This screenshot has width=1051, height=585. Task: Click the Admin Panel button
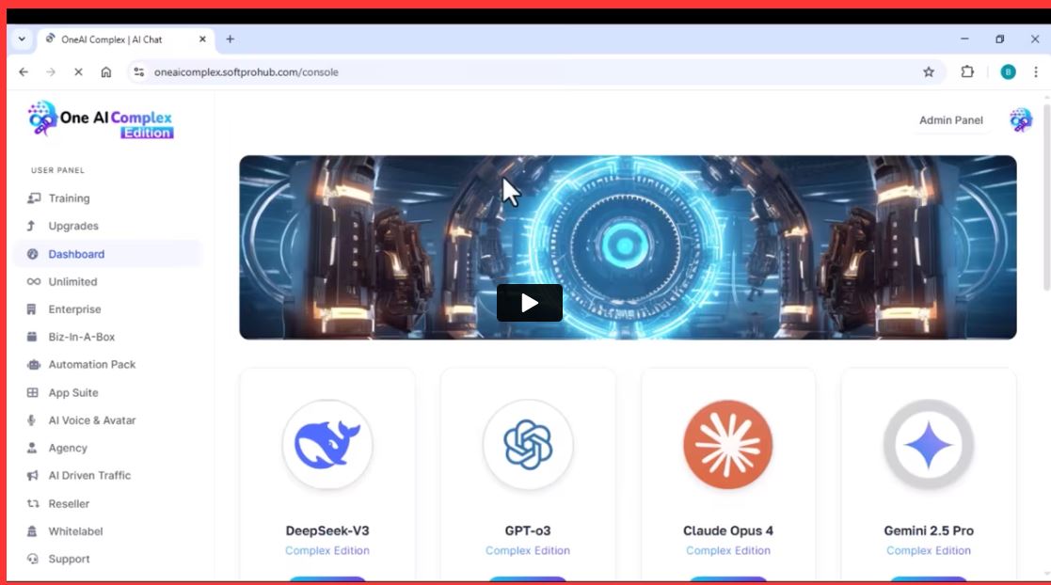click(950, 120)
